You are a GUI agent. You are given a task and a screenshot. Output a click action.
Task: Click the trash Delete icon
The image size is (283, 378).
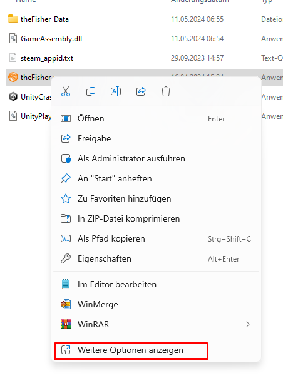pos(166,91)
